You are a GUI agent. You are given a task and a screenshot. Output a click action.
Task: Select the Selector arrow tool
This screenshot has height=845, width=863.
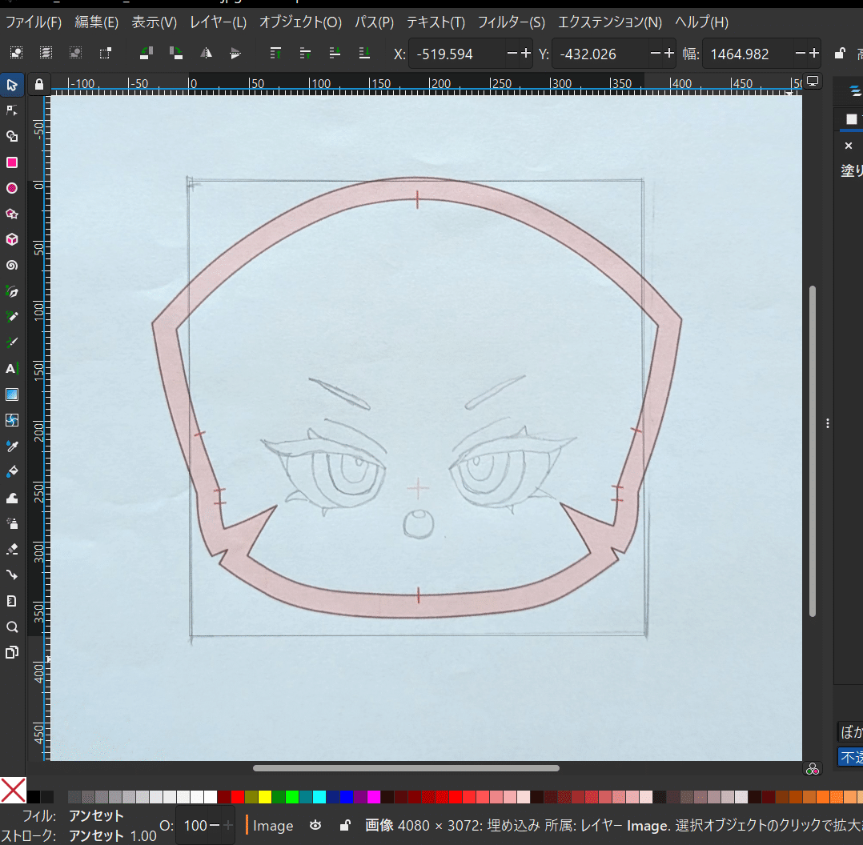click(x=11, y=86)
